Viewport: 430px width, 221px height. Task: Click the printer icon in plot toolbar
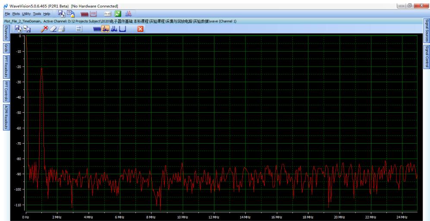tap(62, 29)
